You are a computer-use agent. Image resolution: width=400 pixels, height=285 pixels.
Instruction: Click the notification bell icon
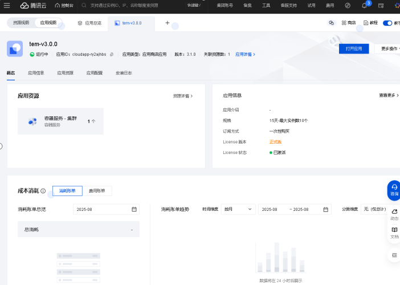pos(364,5)
